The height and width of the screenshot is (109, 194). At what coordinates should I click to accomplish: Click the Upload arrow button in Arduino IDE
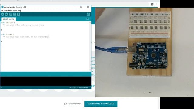(6, 14)
